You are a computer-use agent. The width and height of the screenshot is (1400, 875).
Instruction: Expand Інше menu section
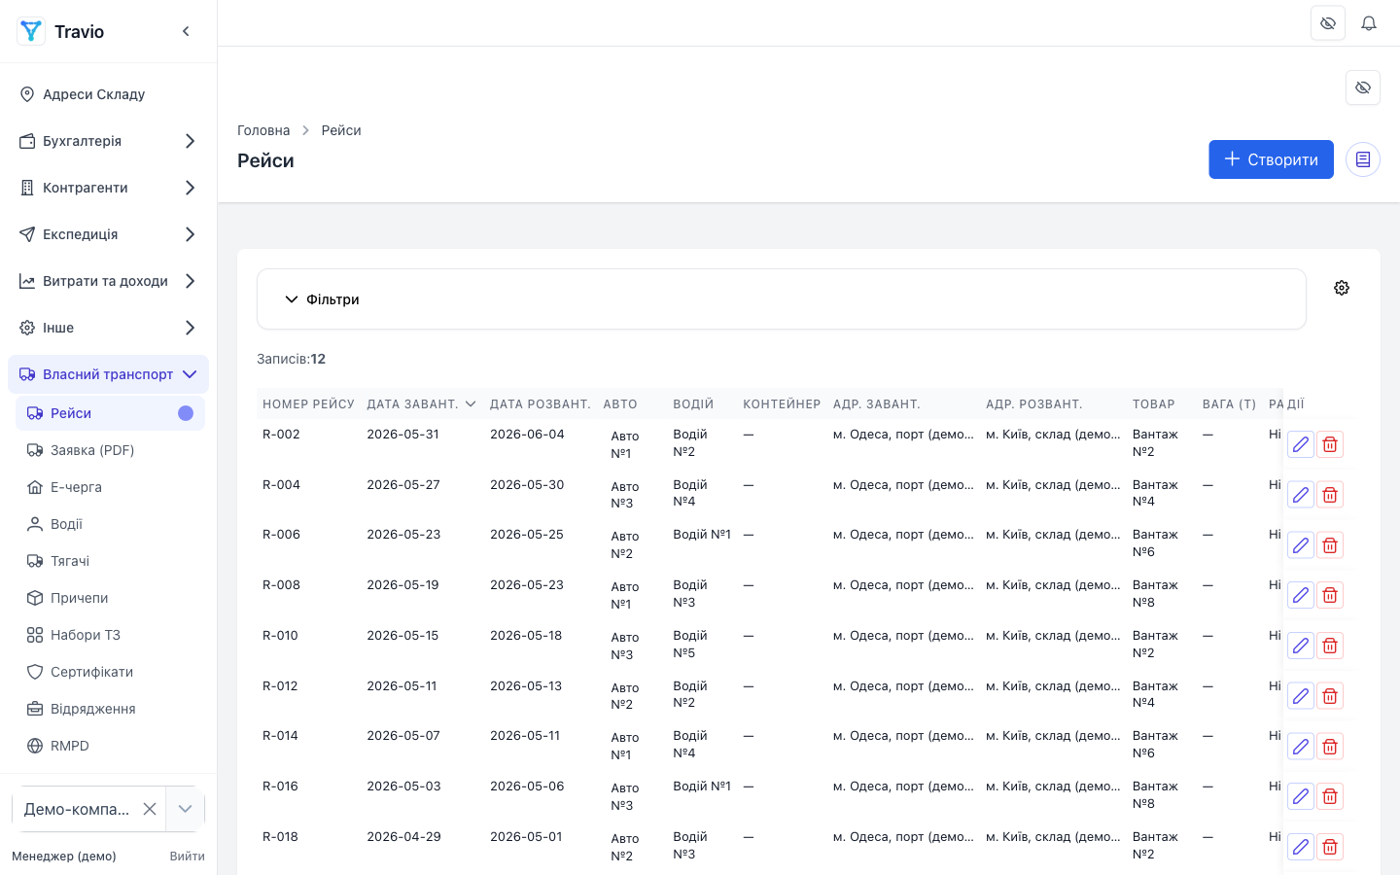click(x=108, y=328)
